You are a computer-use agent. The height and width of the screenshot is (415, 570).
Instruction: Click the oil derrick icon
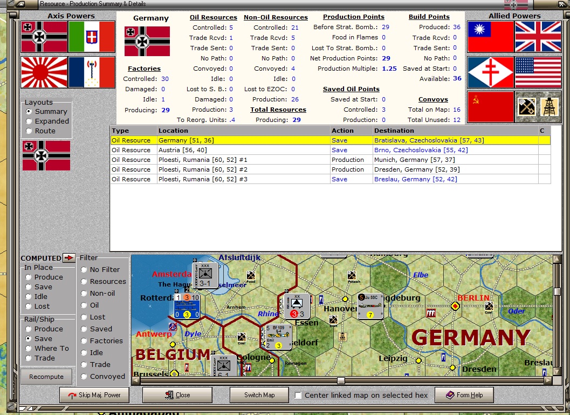click(550, 107)
